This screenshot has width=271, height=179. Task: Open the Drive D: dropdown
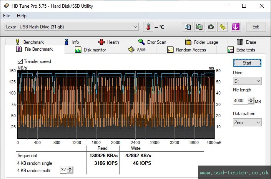click(247, 81)
